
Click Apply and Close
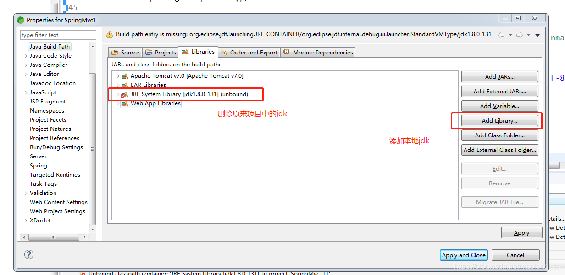pyautogui.click(x=464, y=255)
